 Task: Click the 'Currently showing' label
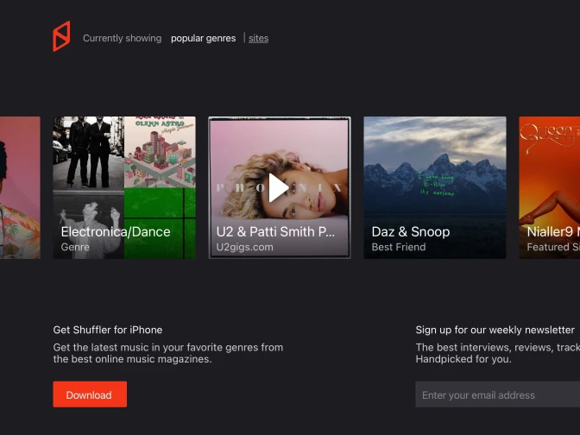point(122,38)
